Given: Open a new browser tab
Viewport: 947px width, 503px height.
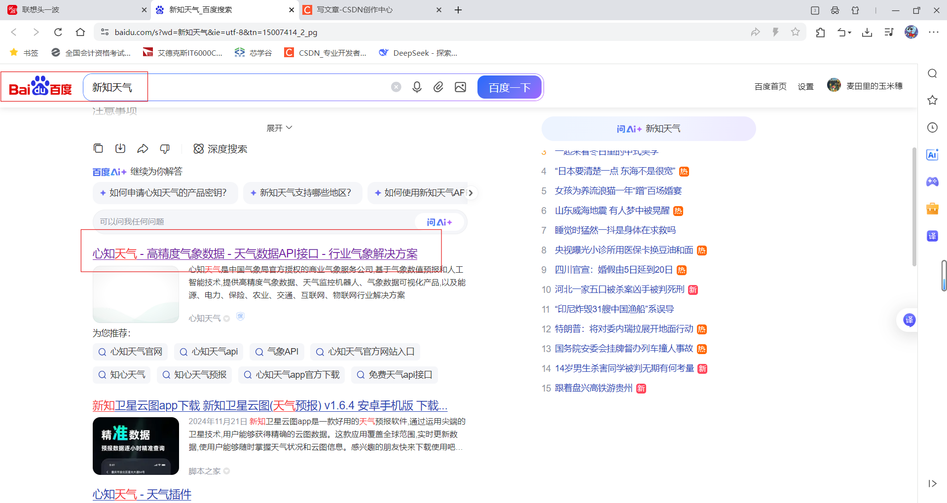Looking at the screenshot, I should click(458, 10).
